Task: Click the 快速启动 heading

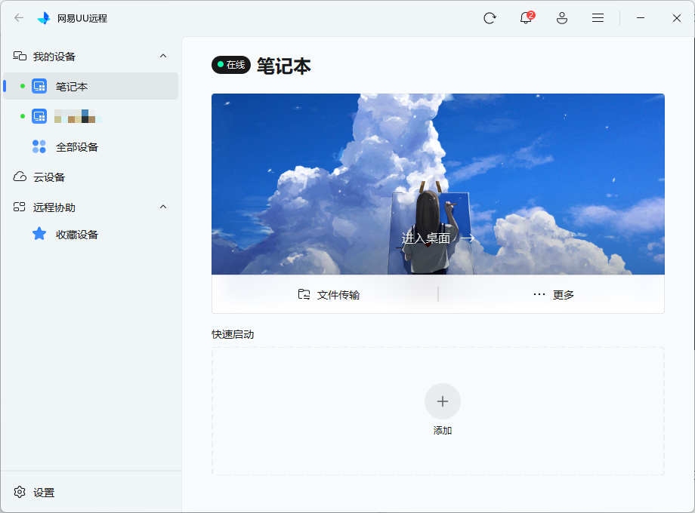Action: point(233,334)
